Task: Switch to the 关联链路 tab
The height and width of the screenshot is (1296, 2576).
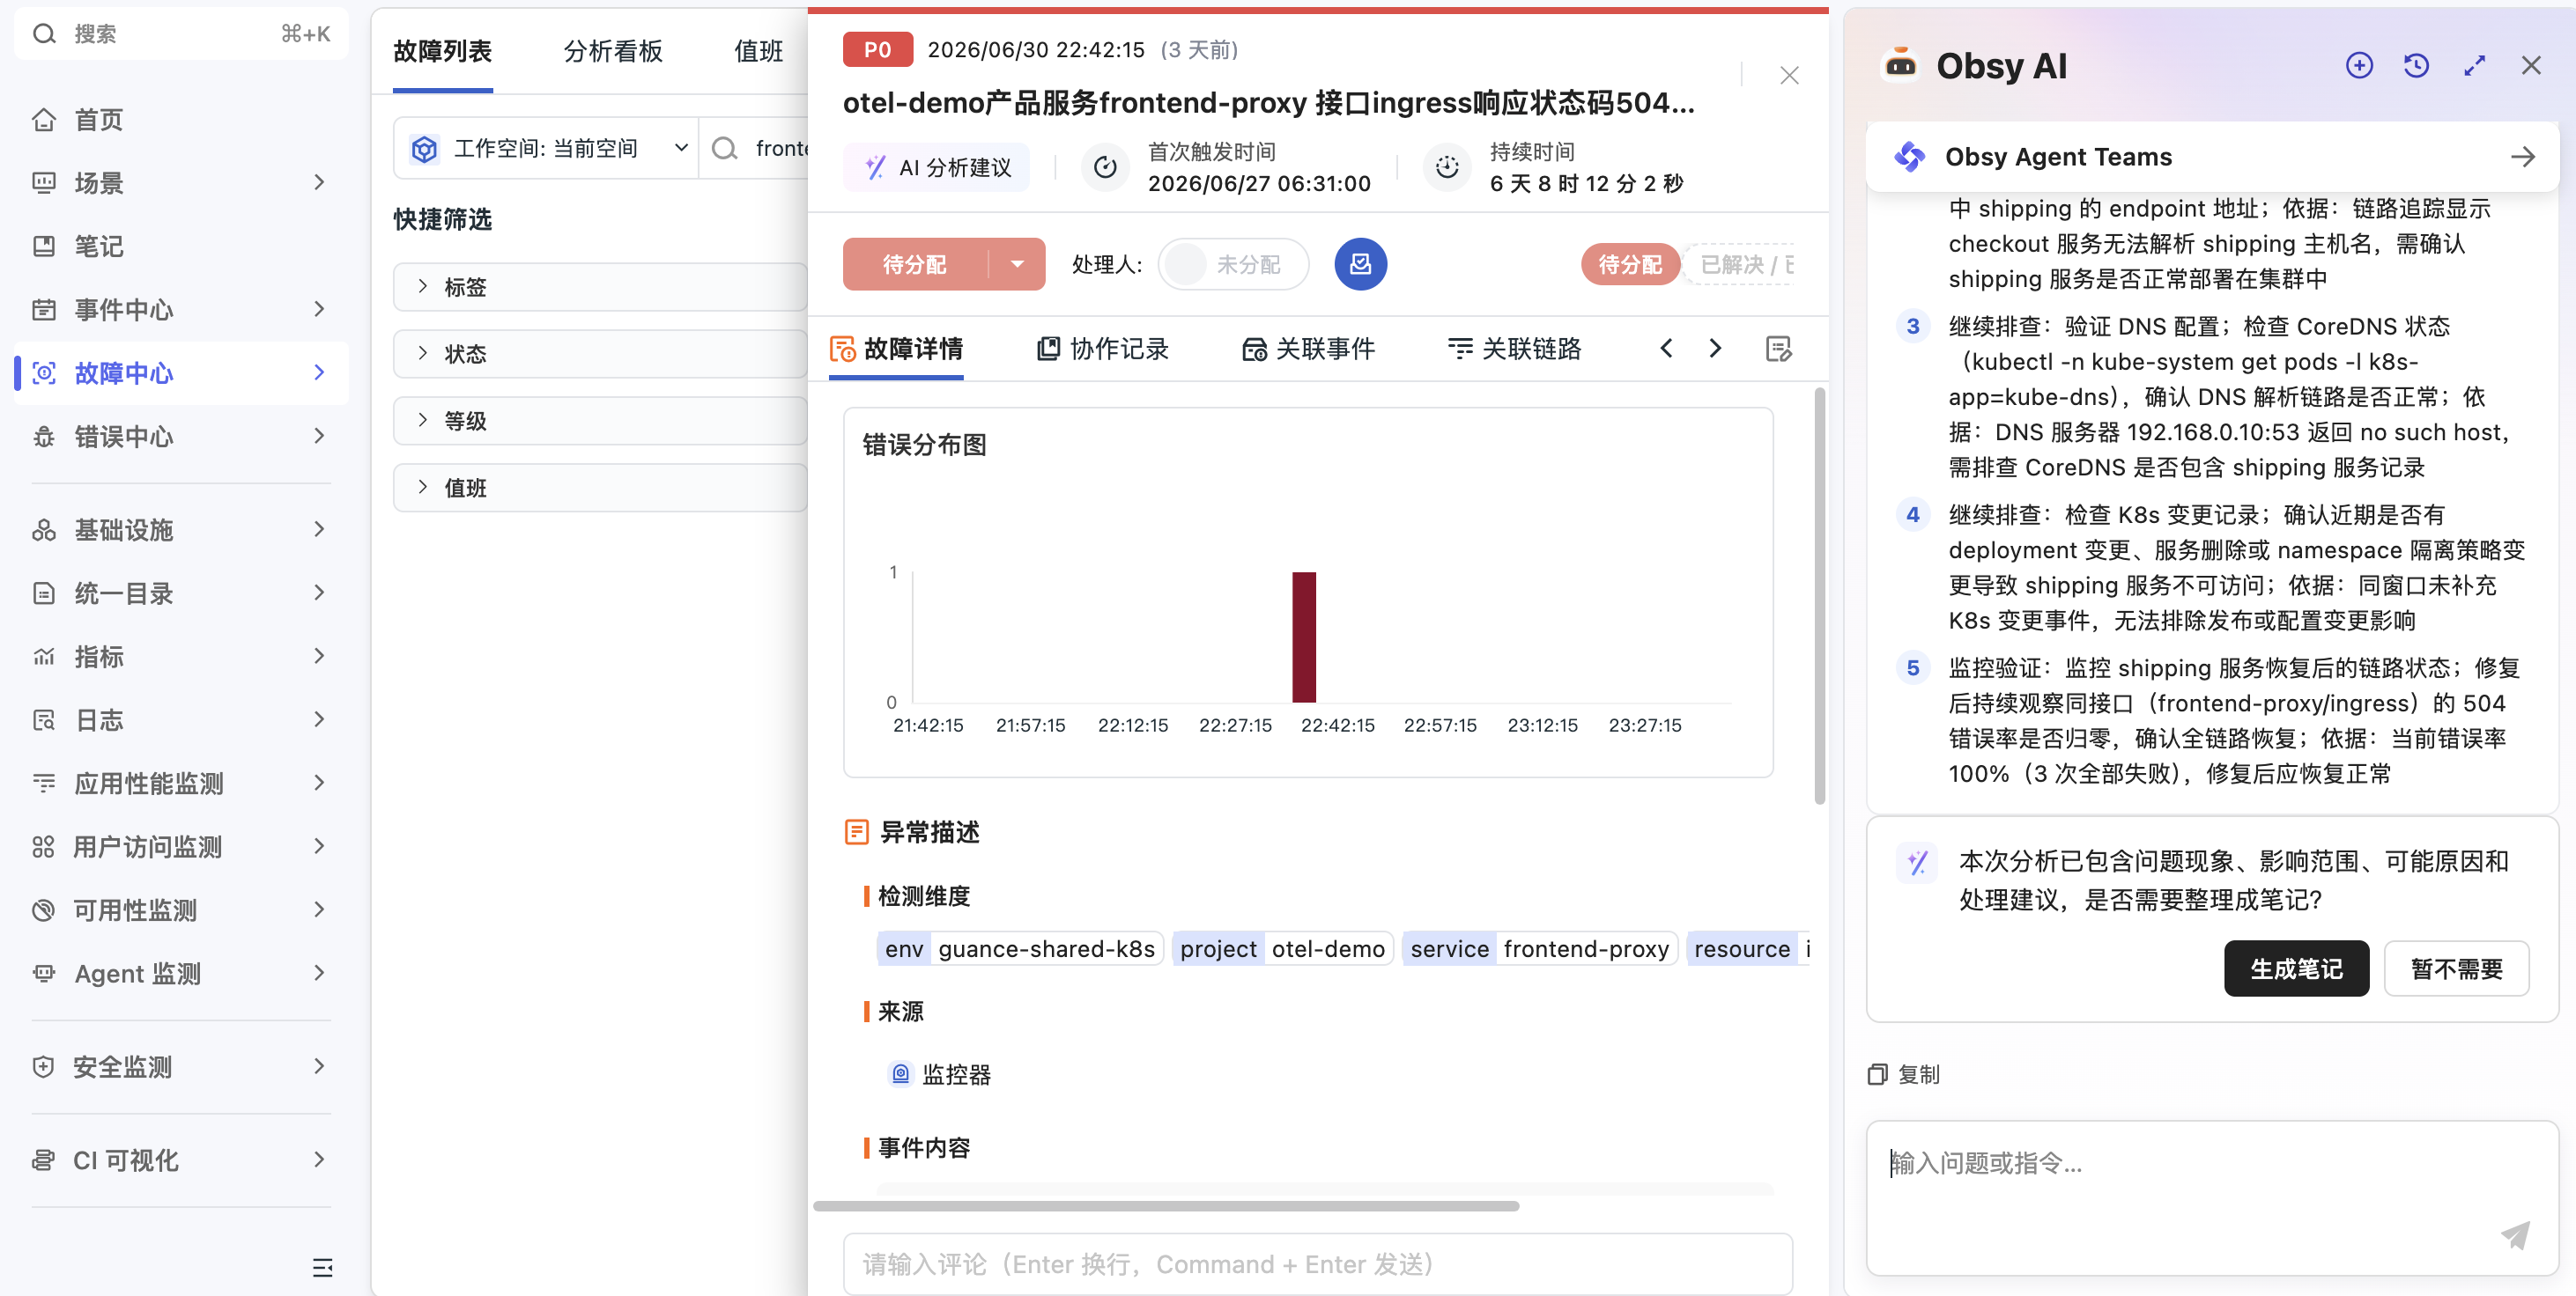Action: pyautogui.click(x=1514, y=349)
